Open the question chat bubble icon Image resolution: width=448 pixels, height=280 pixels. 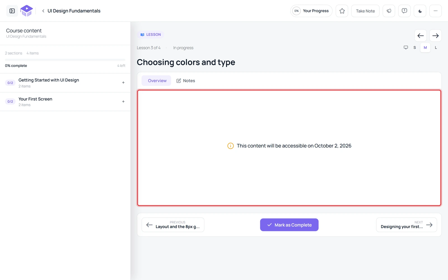404,11
